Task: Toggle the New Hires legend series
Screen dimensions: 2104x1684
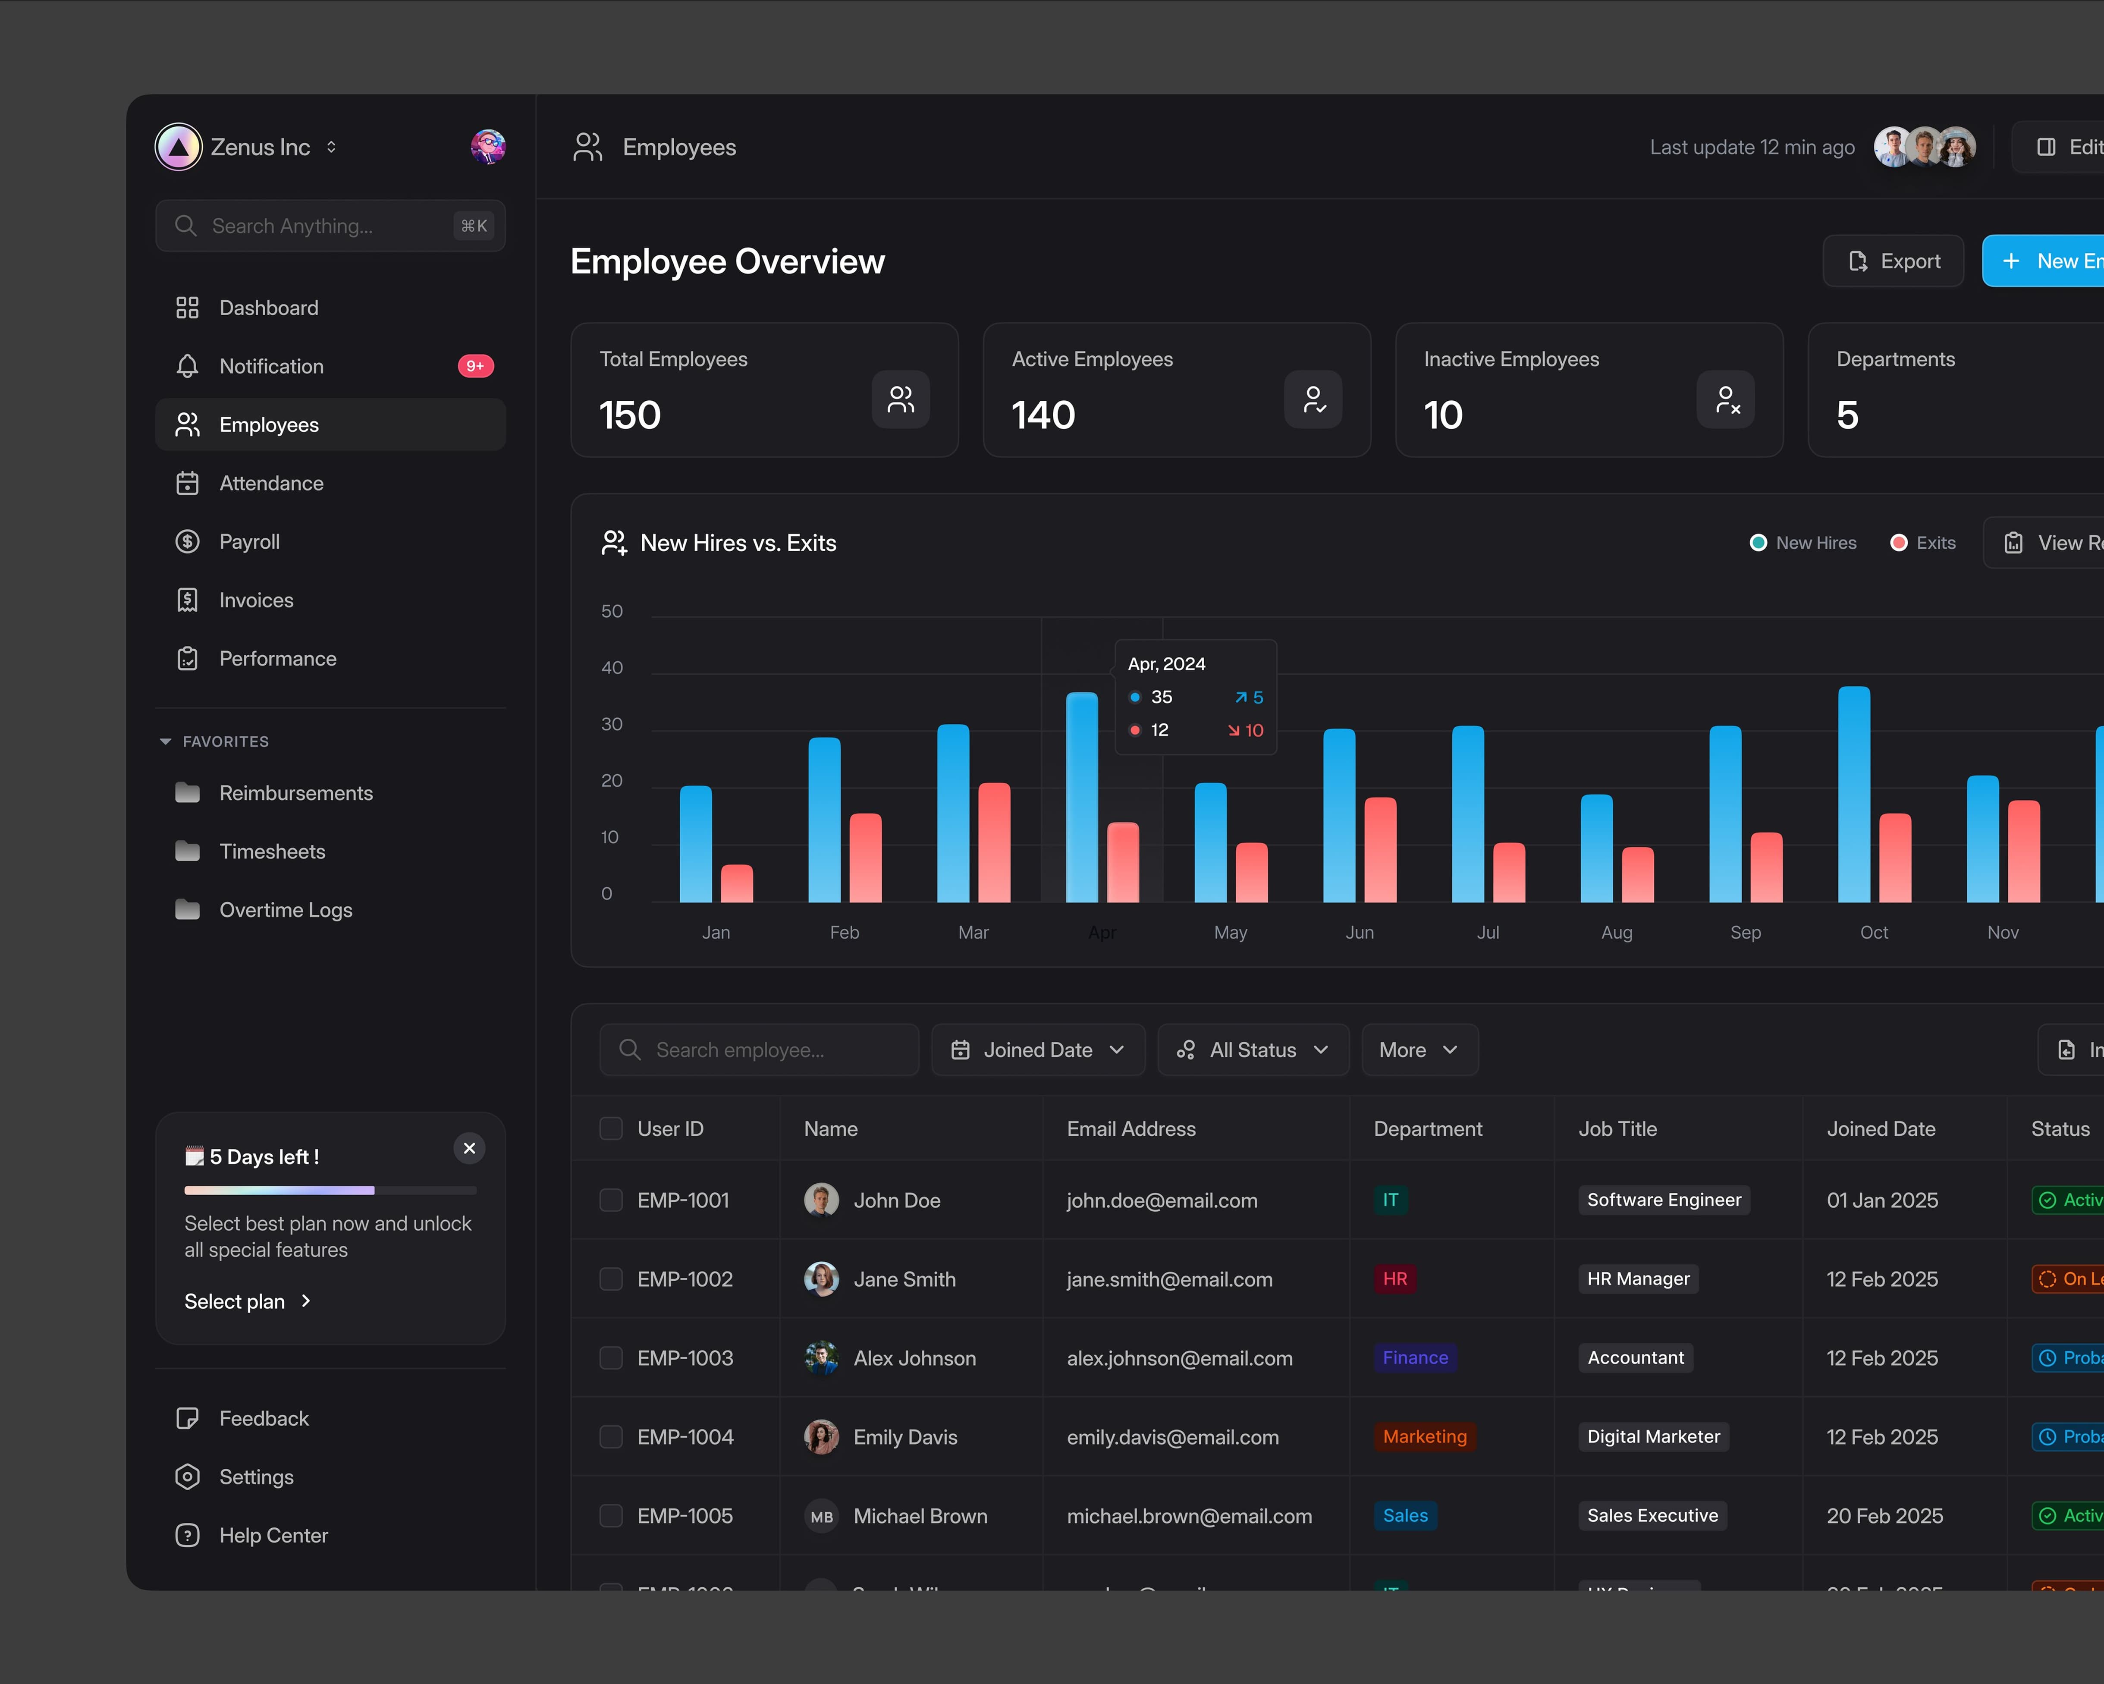Action: [1803, 544]
